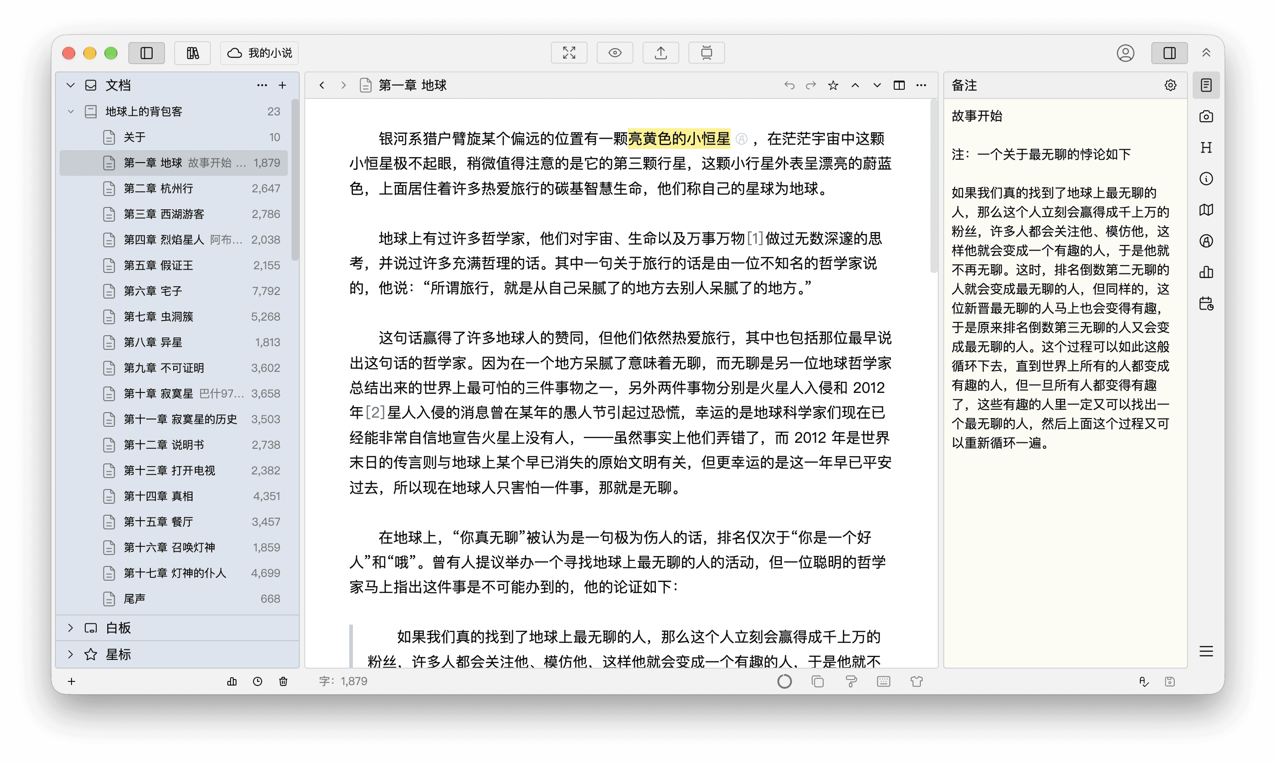Open editor more options menu
The height and width of the screenshot is (762, 1276).
pyautogui.click(x=921, y=85)
